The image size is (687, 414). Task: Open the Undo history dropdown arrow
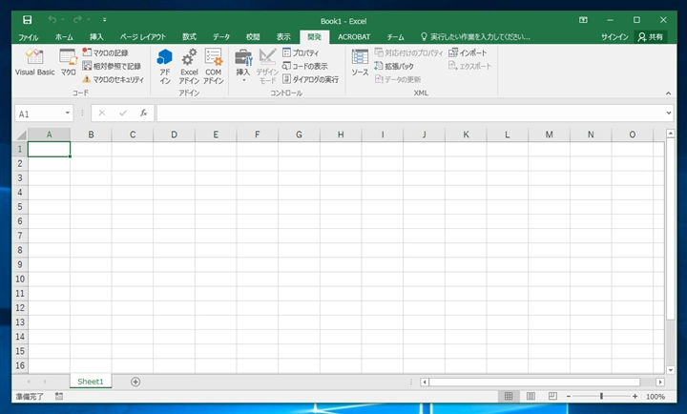pyautogui.click(x=63, y=20)
